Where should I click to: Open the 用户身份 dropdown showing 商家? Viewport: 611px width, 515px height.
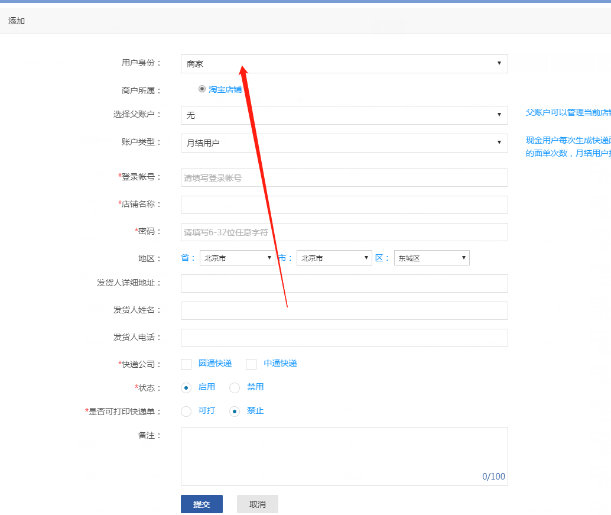tap(344, 64)
